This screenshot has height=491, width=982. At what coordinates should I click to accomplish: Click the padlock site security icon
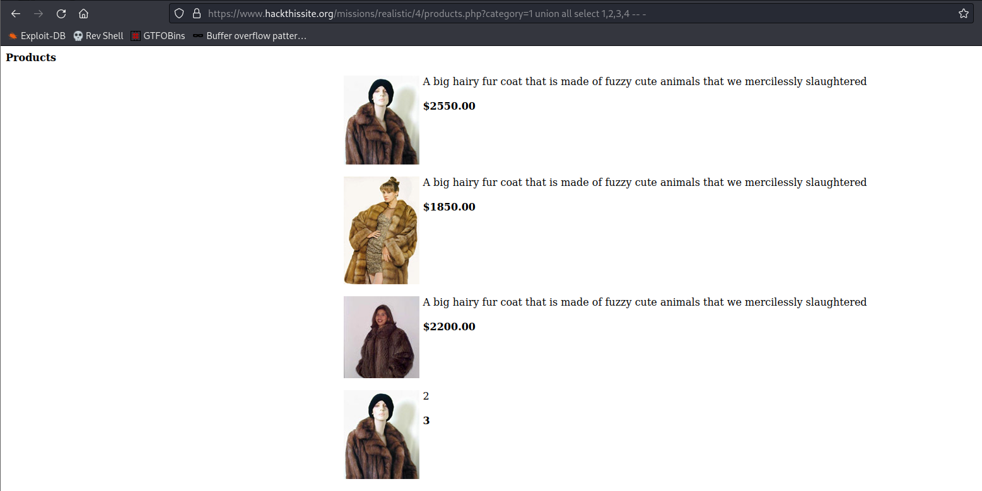(196, 13)
